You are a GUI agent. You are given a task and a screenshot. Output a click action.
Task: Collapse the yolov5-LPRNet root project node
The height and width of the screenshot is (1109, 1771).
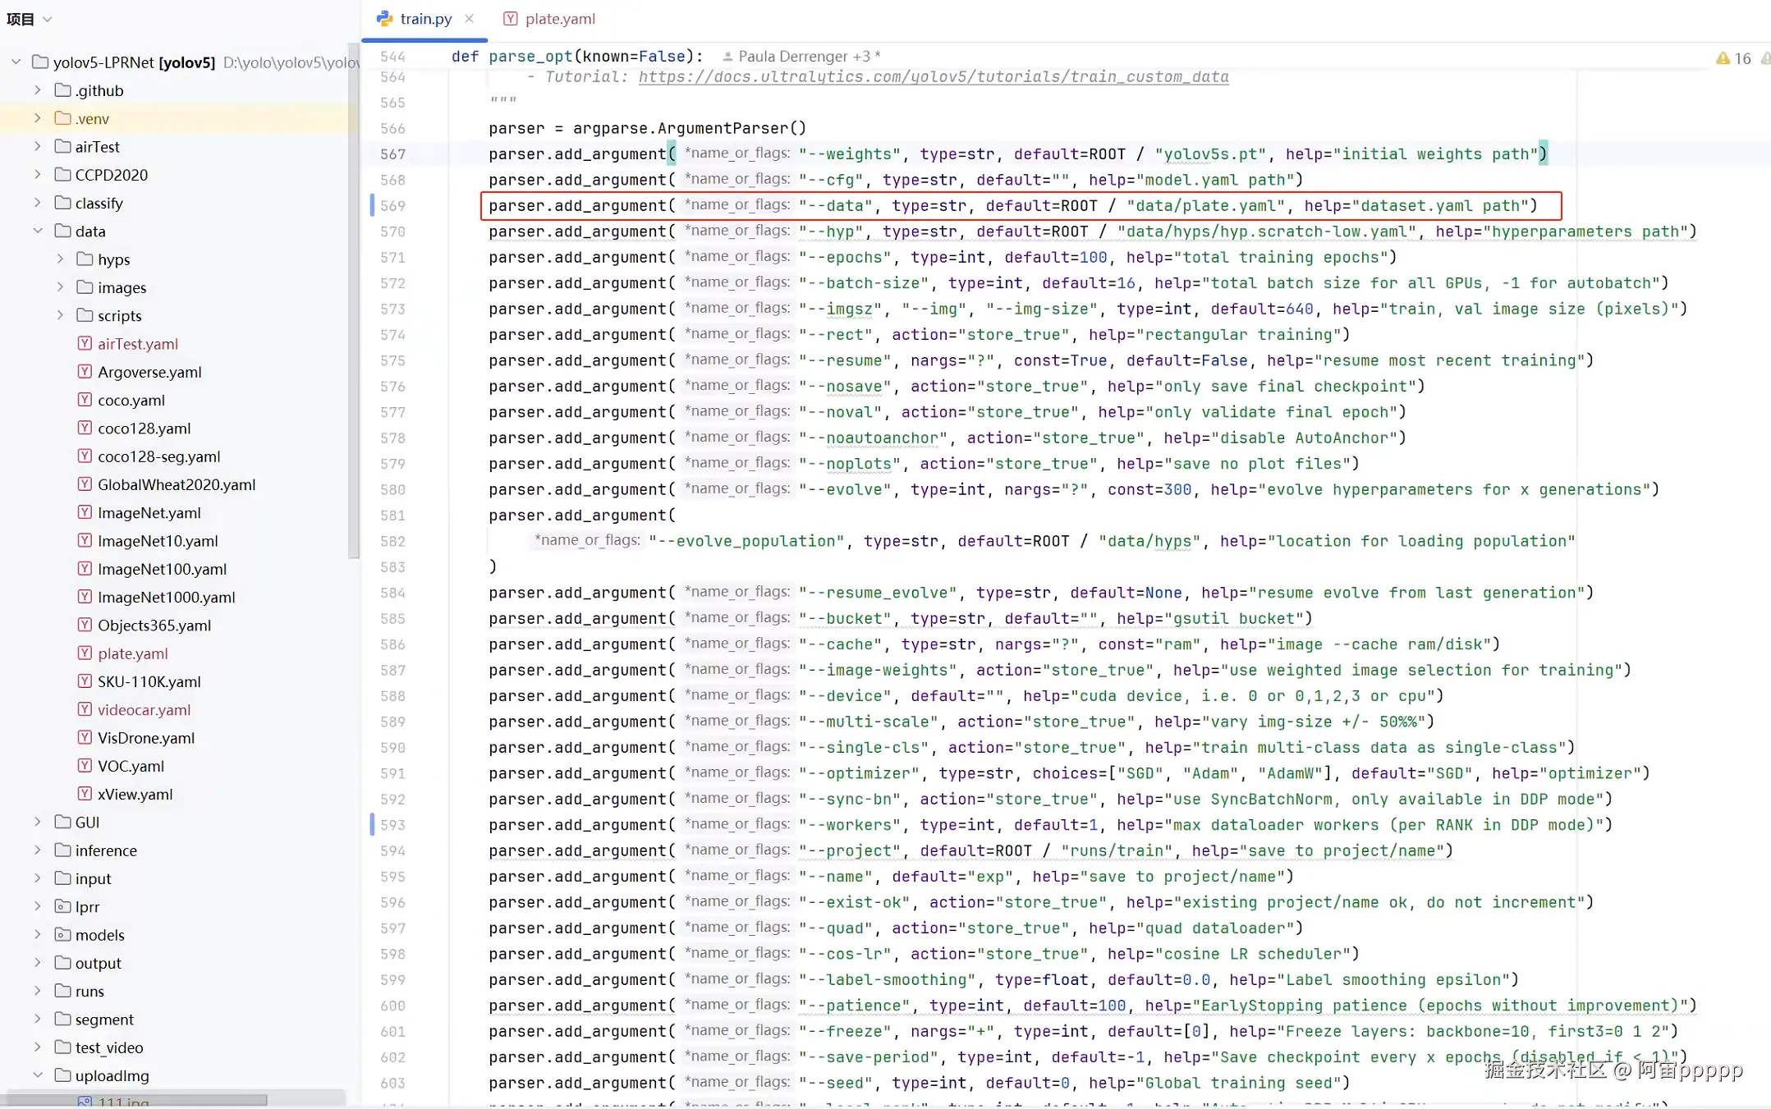[x=16, y=62]
